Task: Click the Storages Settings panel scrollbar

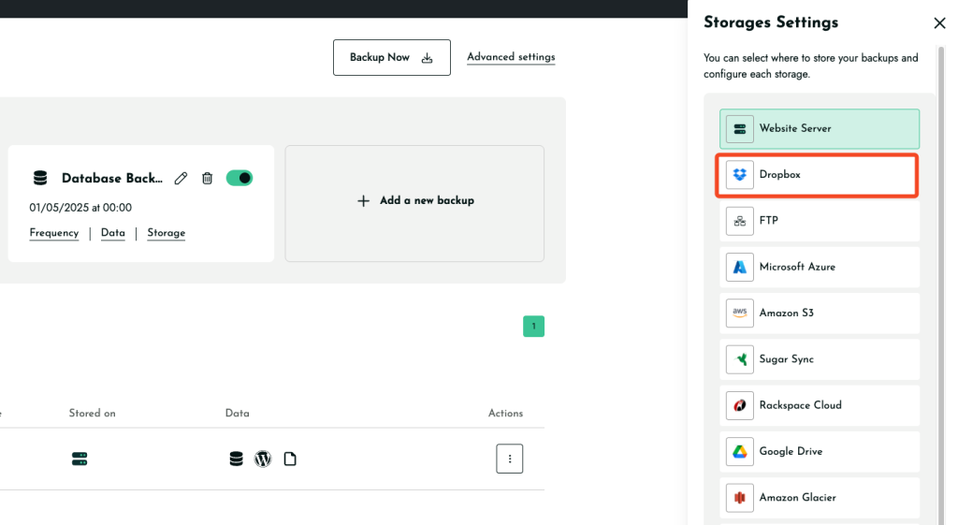Action: 941,284
